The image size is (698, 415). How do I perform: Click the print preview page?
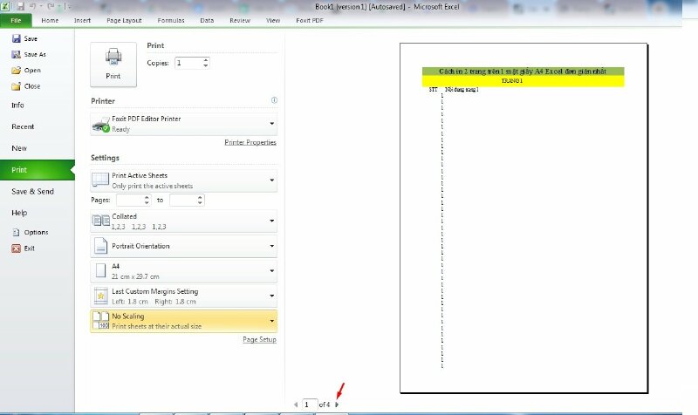click(523, 218)
